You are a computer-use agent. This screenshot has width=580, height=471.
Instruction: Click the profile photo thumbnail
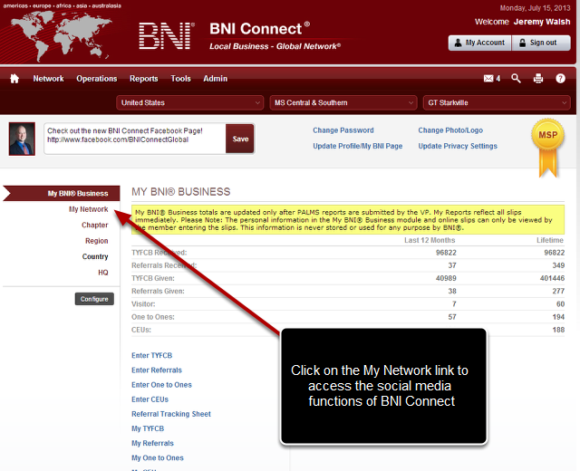click(23, 139)
